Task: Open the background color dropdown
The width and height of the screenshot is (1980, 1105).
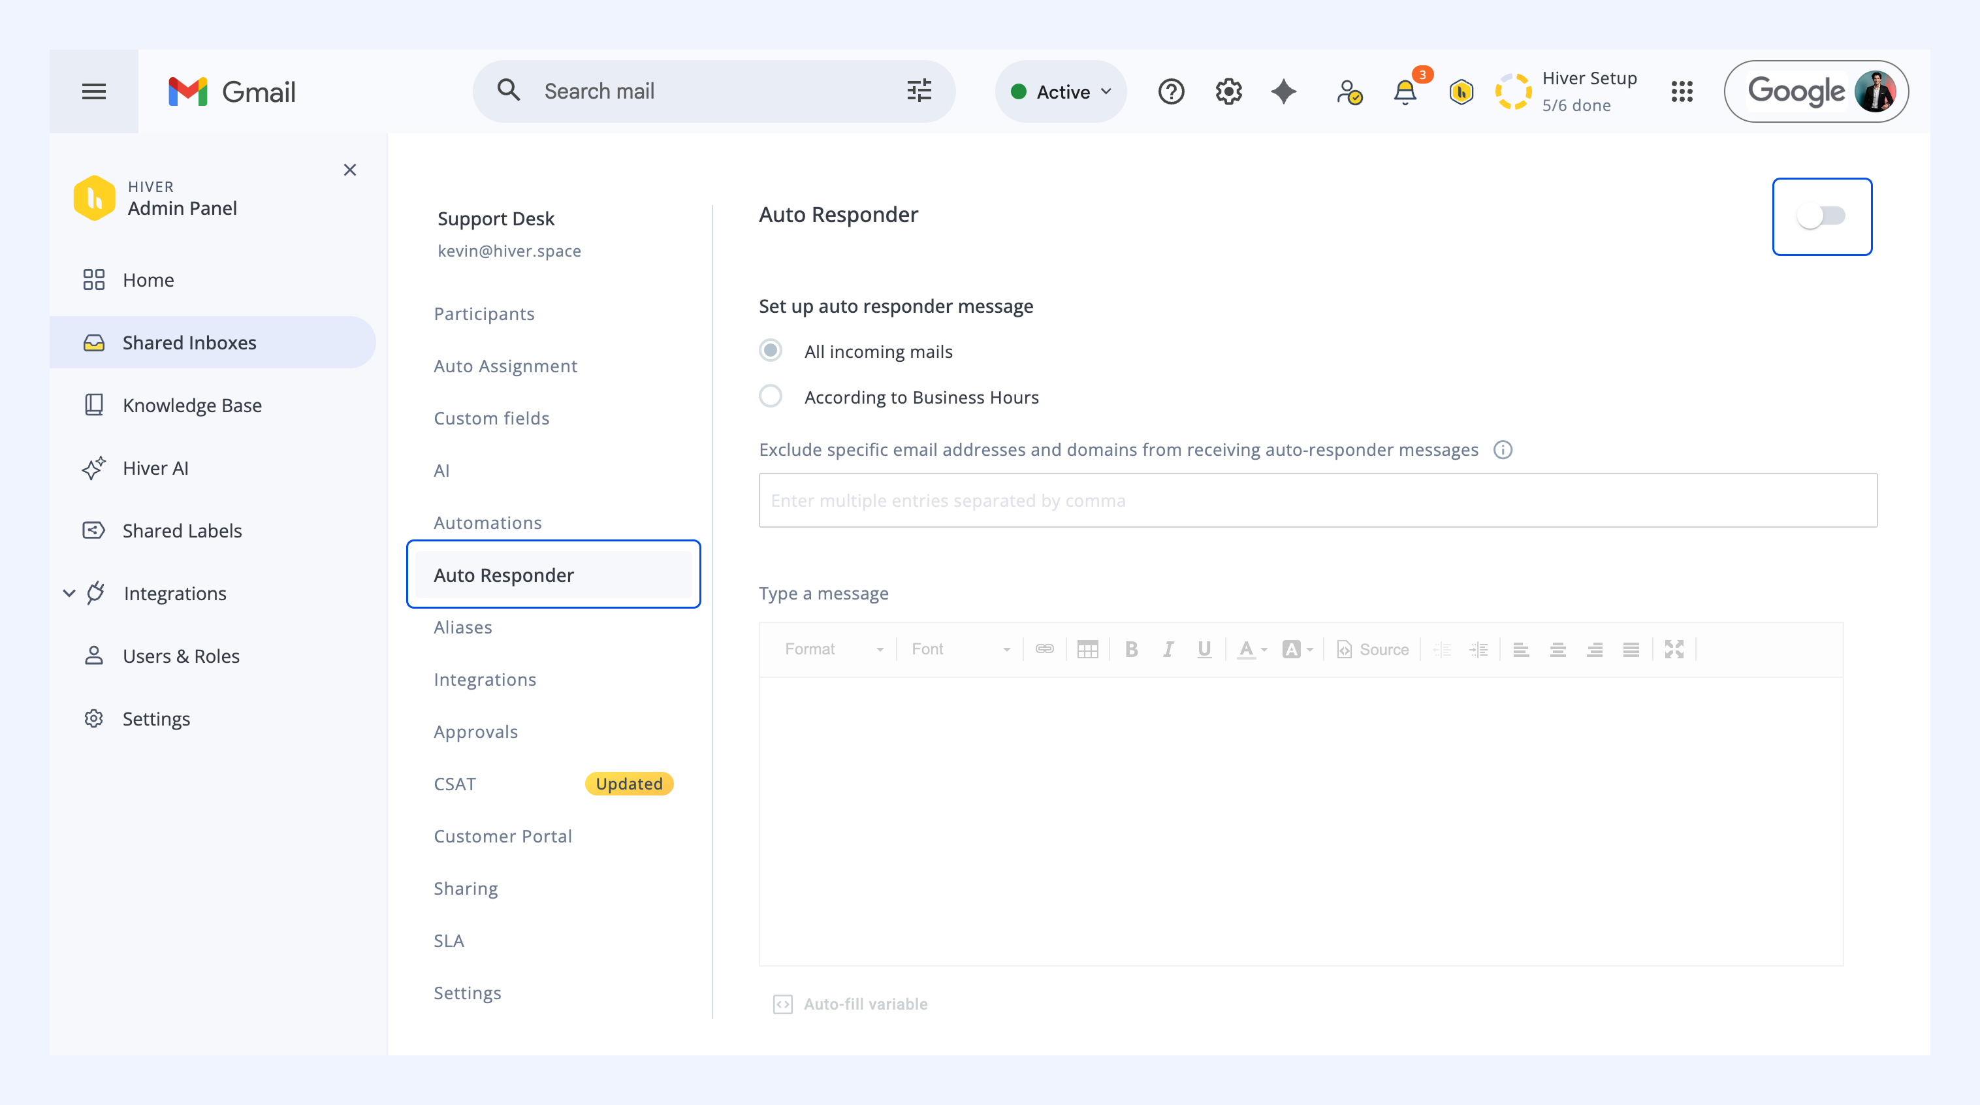Action: (1298, 649)
